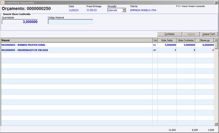Click the Conferido button
Screen dimensions: 219x133
coord(169,34)
